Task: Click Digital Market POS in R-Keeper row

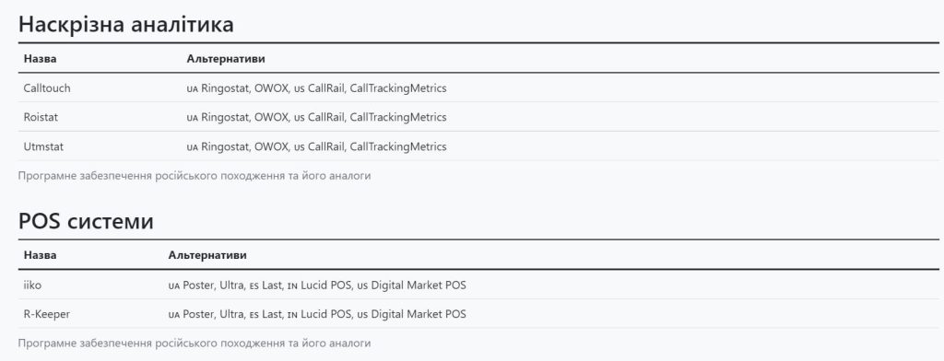Action: tap(419, 314)
